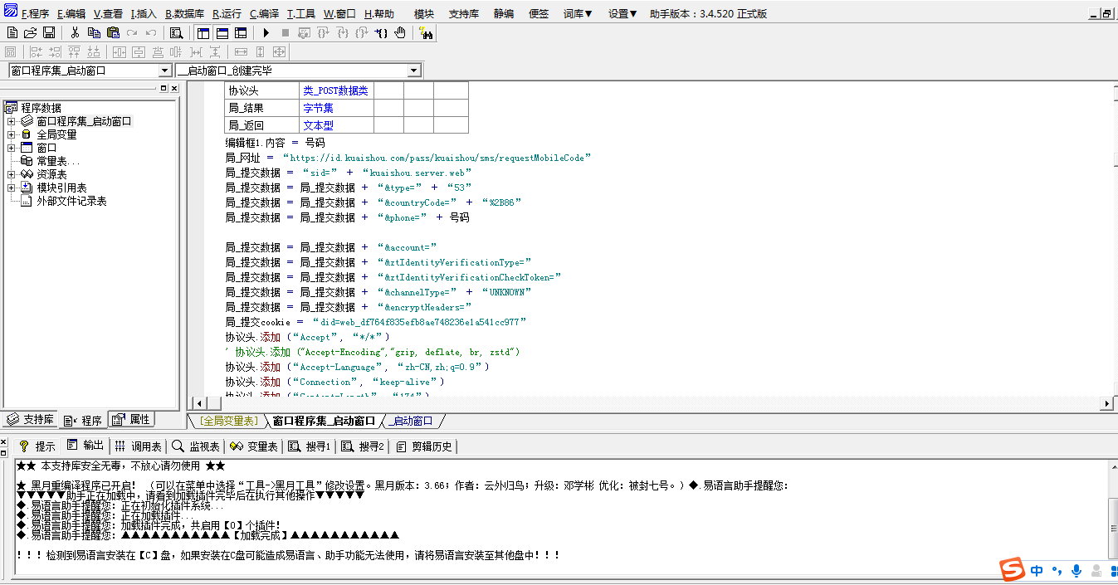
Task: Open the 输出 tab
Action: [x=85, y=446]
